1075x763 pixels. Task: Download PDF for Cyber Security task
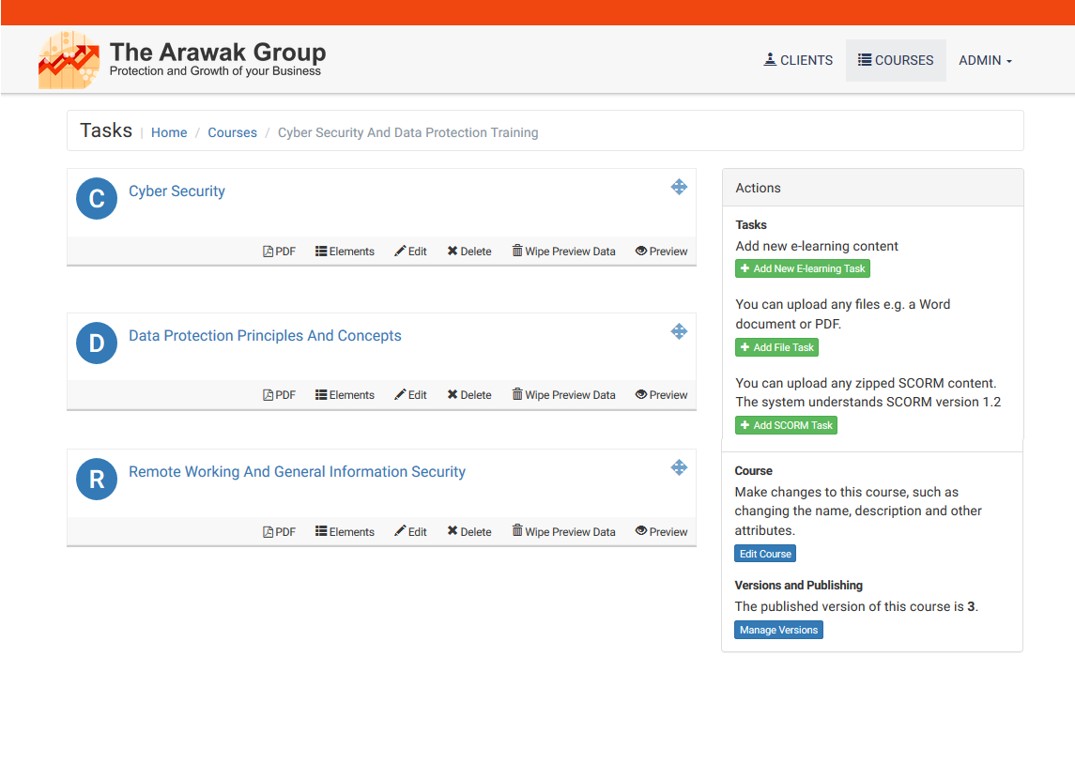click(279, 252)
